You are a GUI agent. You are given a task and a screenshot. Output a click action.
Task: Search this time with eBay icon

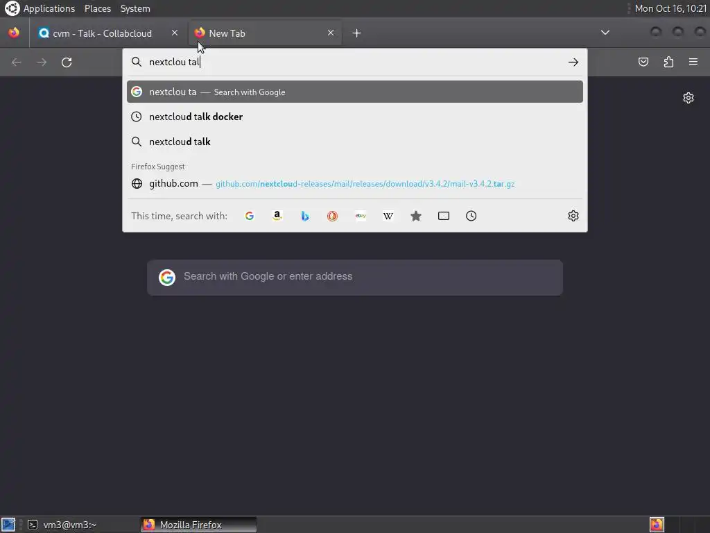point(361,216)
